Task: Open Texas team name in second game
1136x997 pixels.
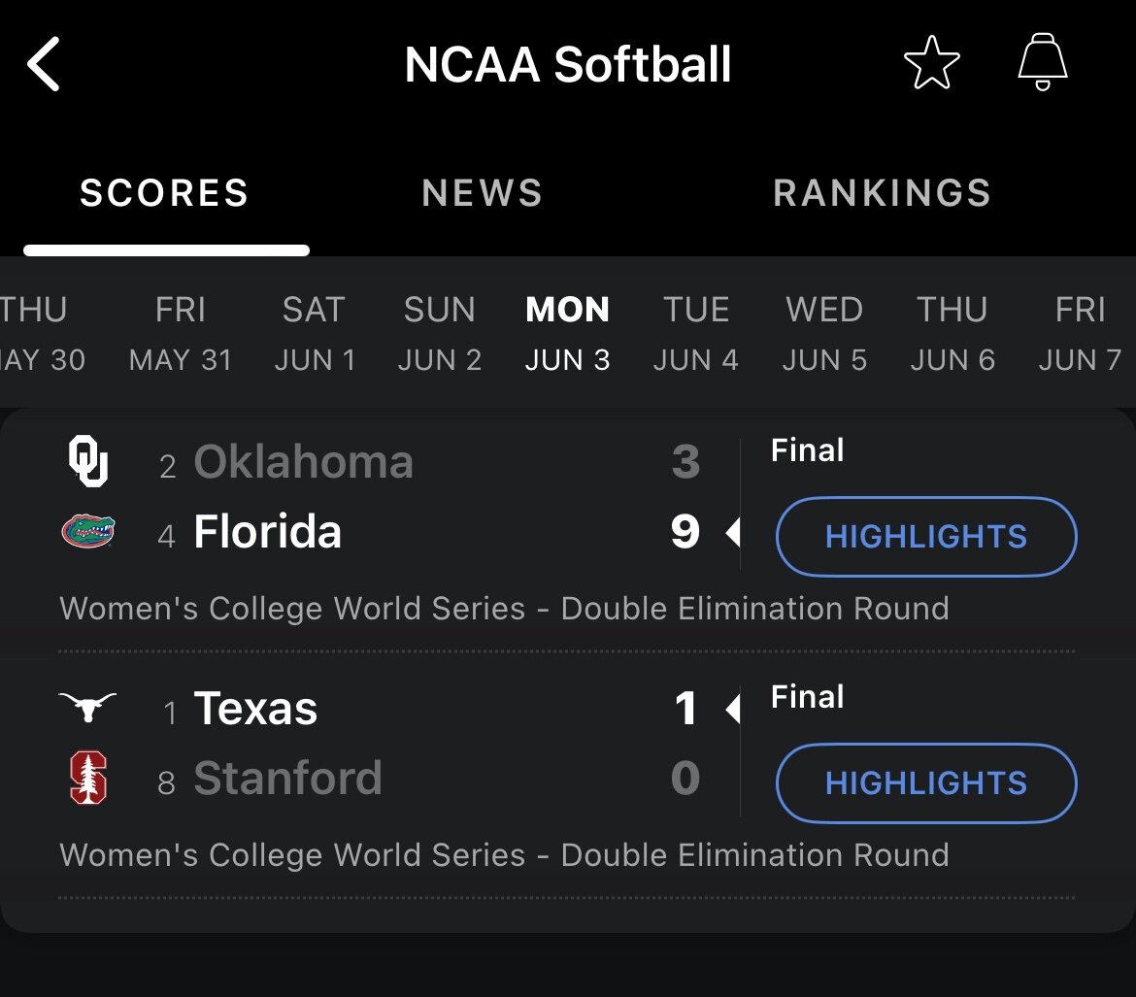Action: [x=255, y=708]
